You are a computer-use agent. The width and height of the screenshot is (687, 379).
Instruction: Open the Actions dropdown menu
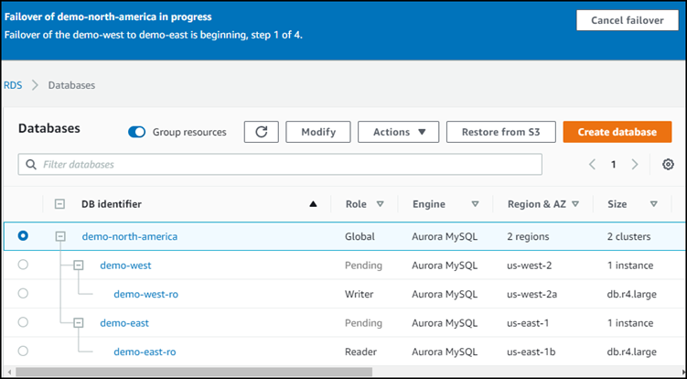point(399,132)
